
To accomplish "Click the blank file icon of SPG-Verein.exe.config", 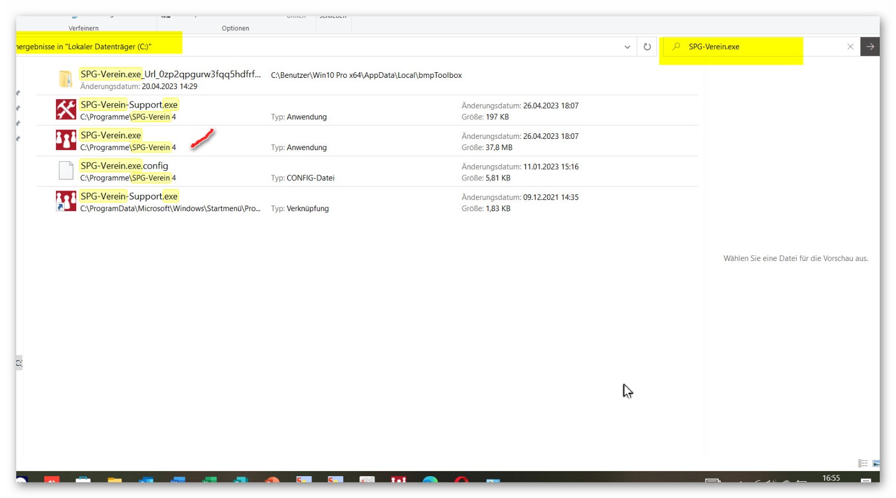I will 66,171.
